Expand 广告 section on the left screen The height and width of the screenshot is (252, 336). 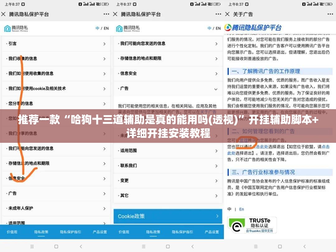[x=56, y=194]
